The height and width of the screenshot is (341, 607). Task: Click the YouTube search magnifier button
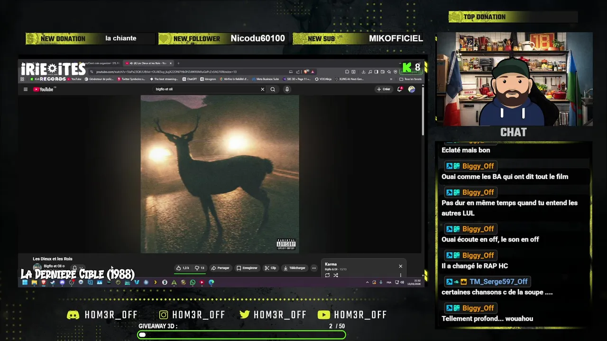pos(273,89)
